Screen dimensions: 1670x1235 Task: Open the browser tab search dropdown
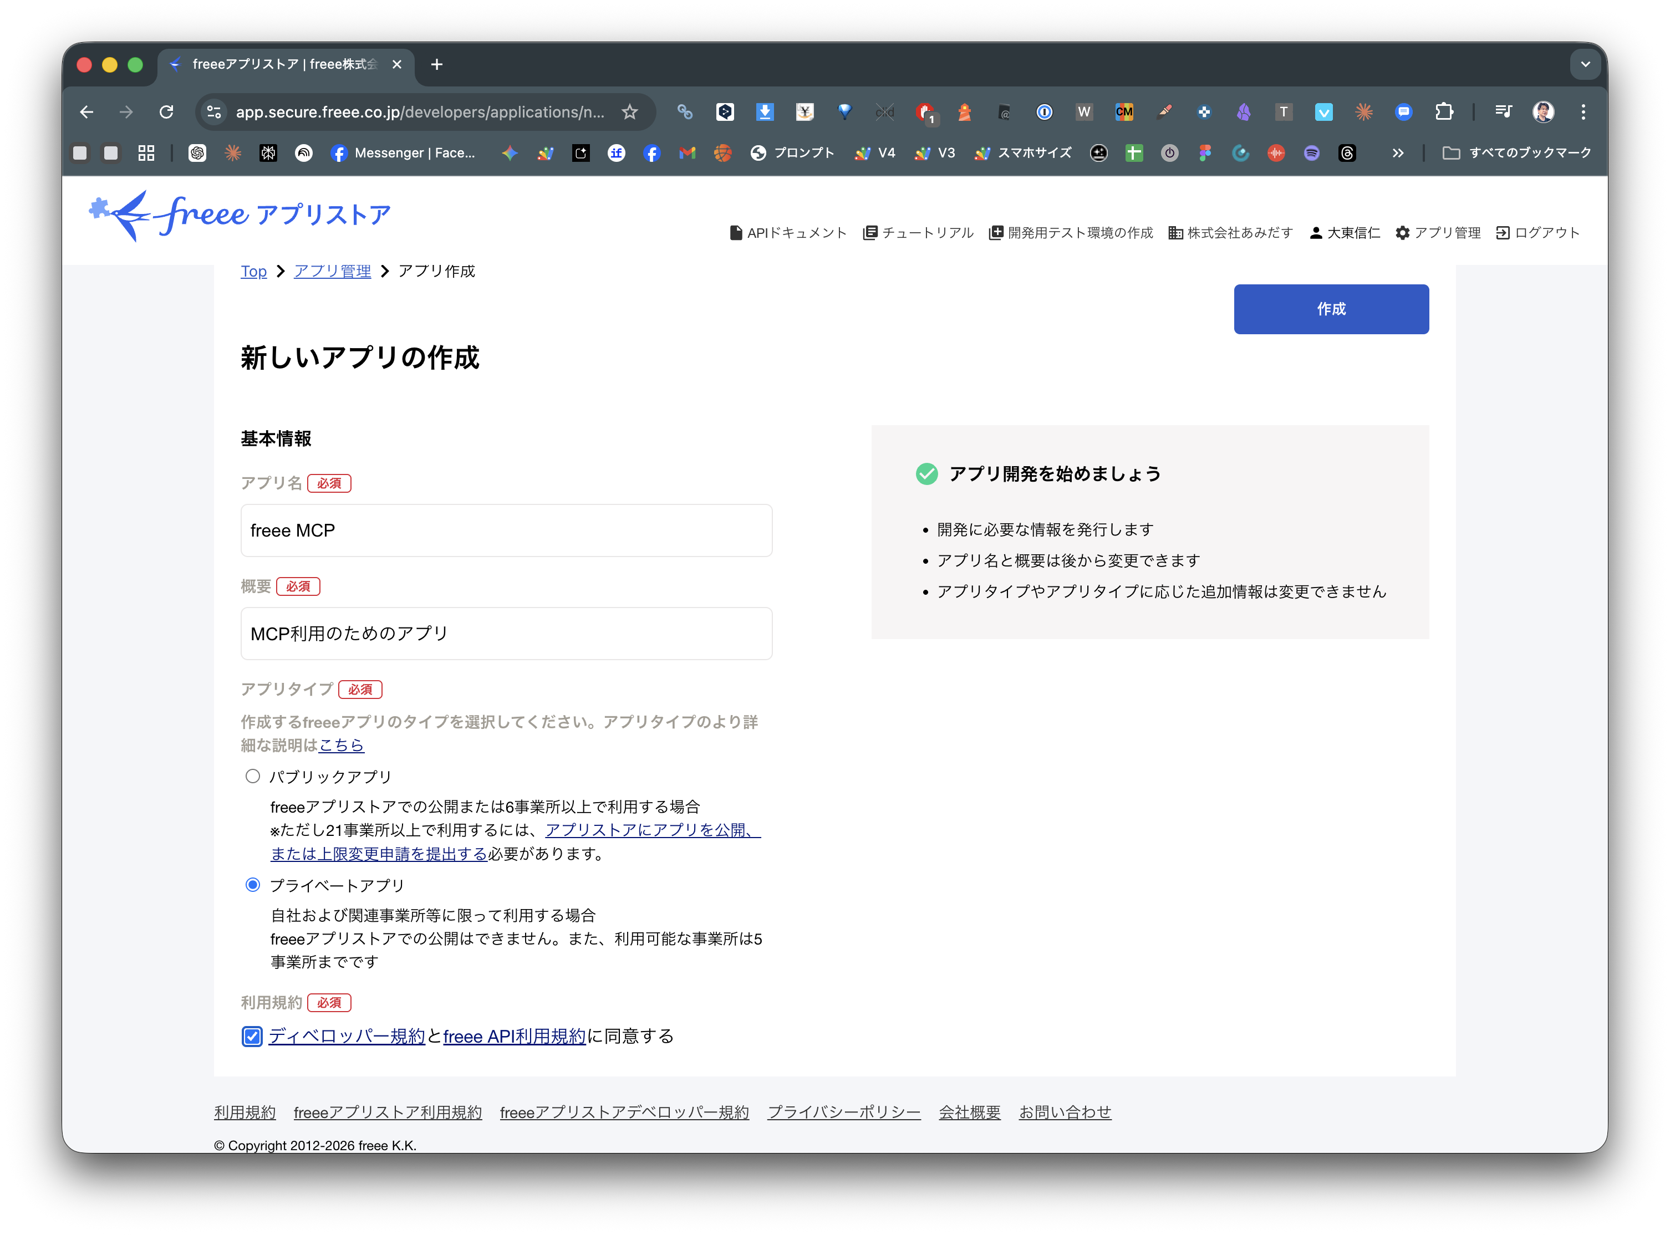pos(1586,64)
